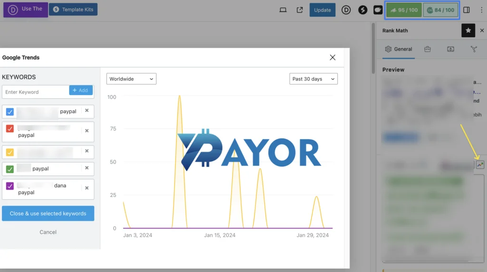Toggle the settings sidebar panel icon
487x272 pixels.
pos(467,10)
